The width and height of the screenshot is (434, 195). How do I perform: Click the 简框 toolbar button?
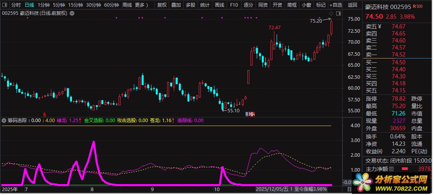tap(292, 5)
